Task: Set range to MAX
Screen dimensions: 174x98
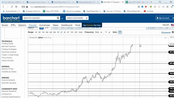Action: tap(80, 32)
